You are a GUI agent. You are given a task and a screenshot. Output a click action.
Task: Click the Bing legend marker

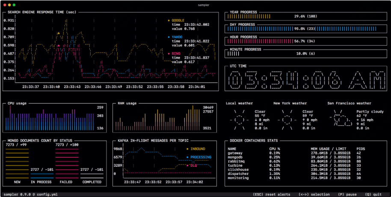(x=169, y=53)
